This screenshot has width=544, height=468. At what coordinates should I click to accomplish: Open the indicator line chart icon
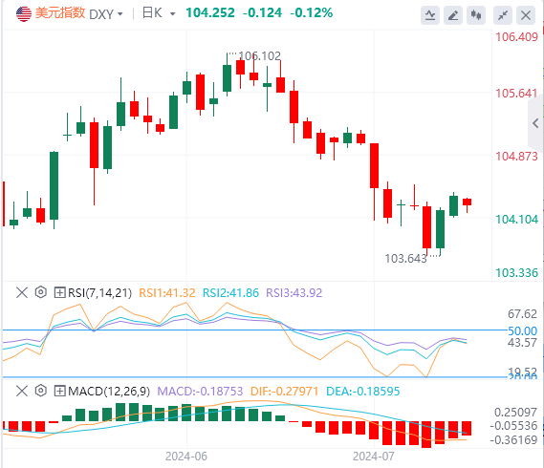click(430, 15)
